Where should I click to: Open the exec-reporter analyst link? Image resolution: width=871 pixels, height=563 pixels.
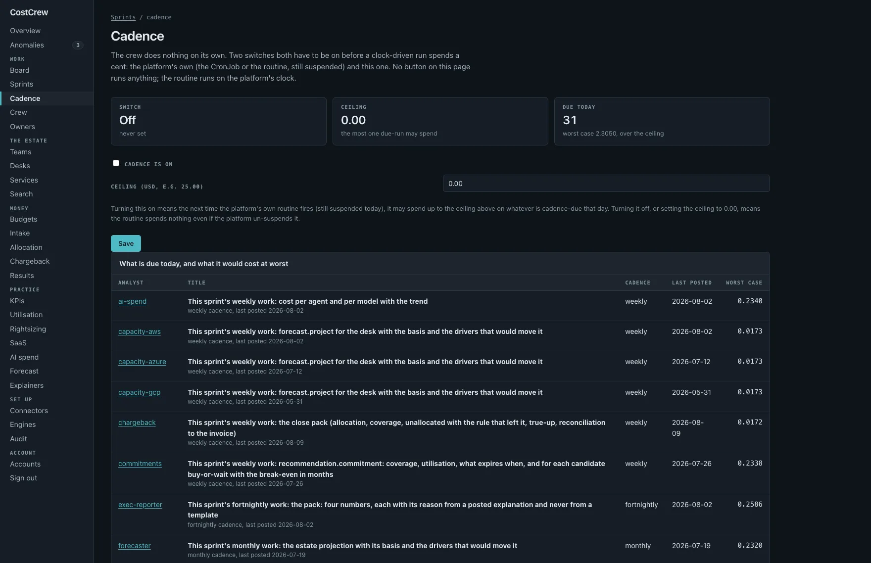140,505
